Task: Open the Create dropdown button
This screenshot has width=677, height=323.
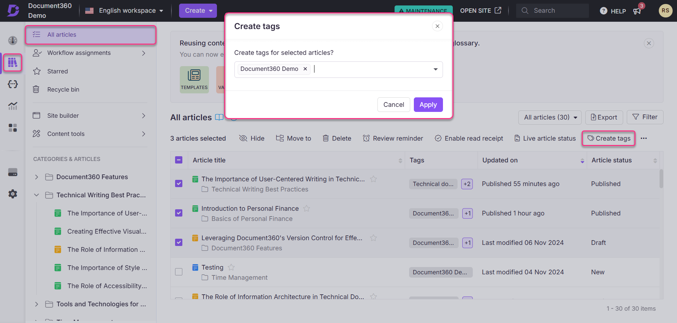Action: (x=198, y=11)
